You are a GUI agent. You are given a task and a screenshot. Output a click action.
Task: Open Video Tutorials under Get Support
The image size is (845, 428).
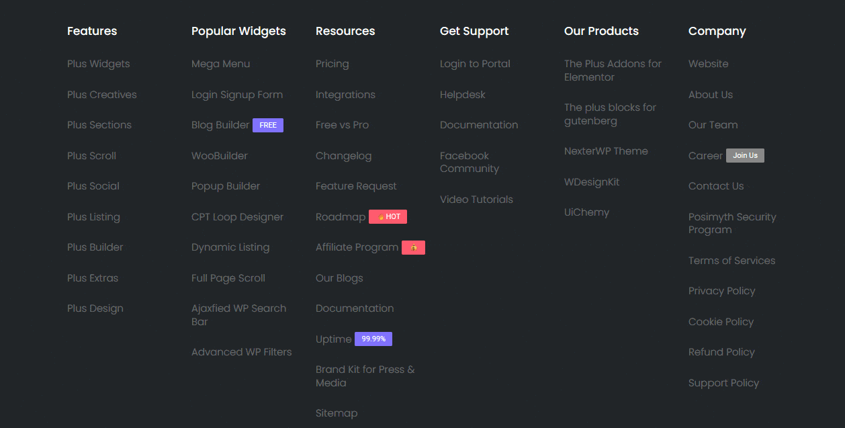click(x=476, y=199)
